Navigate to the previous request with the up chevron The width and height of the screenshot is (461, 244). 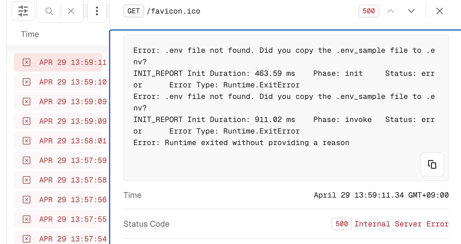click(391, 11)
